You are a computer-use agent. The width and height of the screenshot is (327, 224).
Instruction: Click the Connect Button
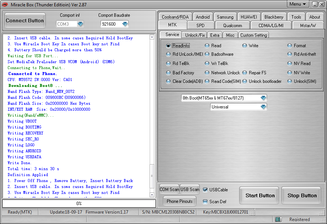pyautogui.click(x=25, y=20)
